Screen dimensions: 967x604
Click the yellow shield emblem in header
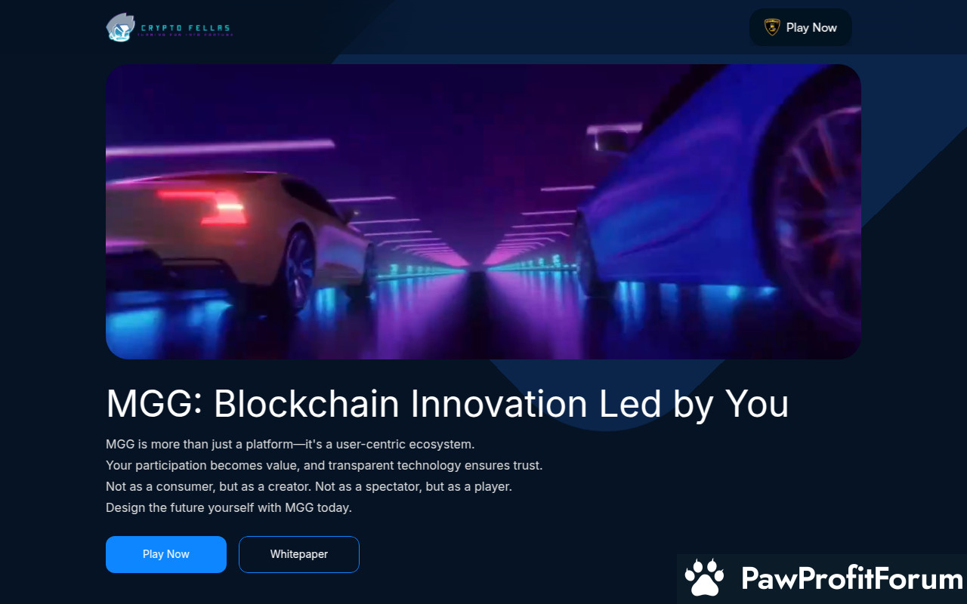771,27
